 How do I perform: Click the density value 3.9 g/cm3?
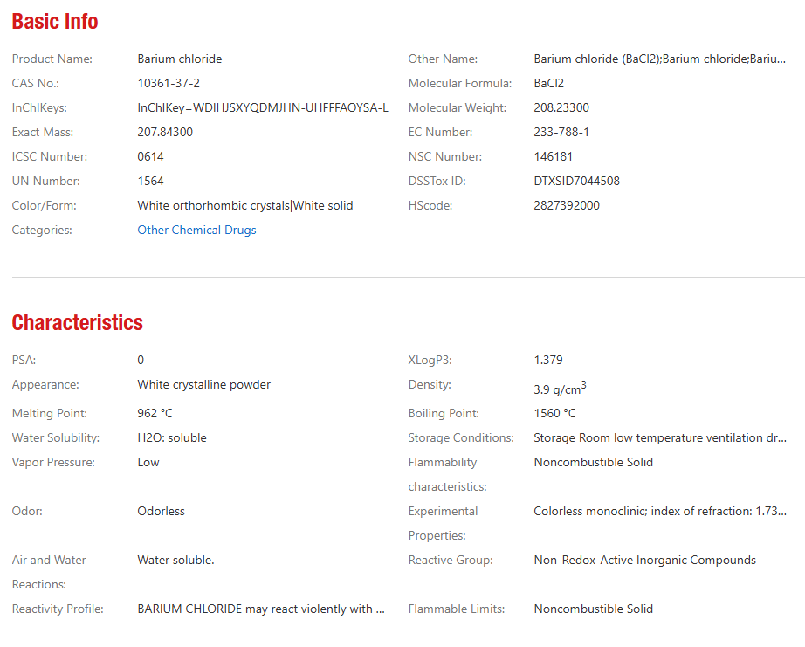click(x=560, y=389)
